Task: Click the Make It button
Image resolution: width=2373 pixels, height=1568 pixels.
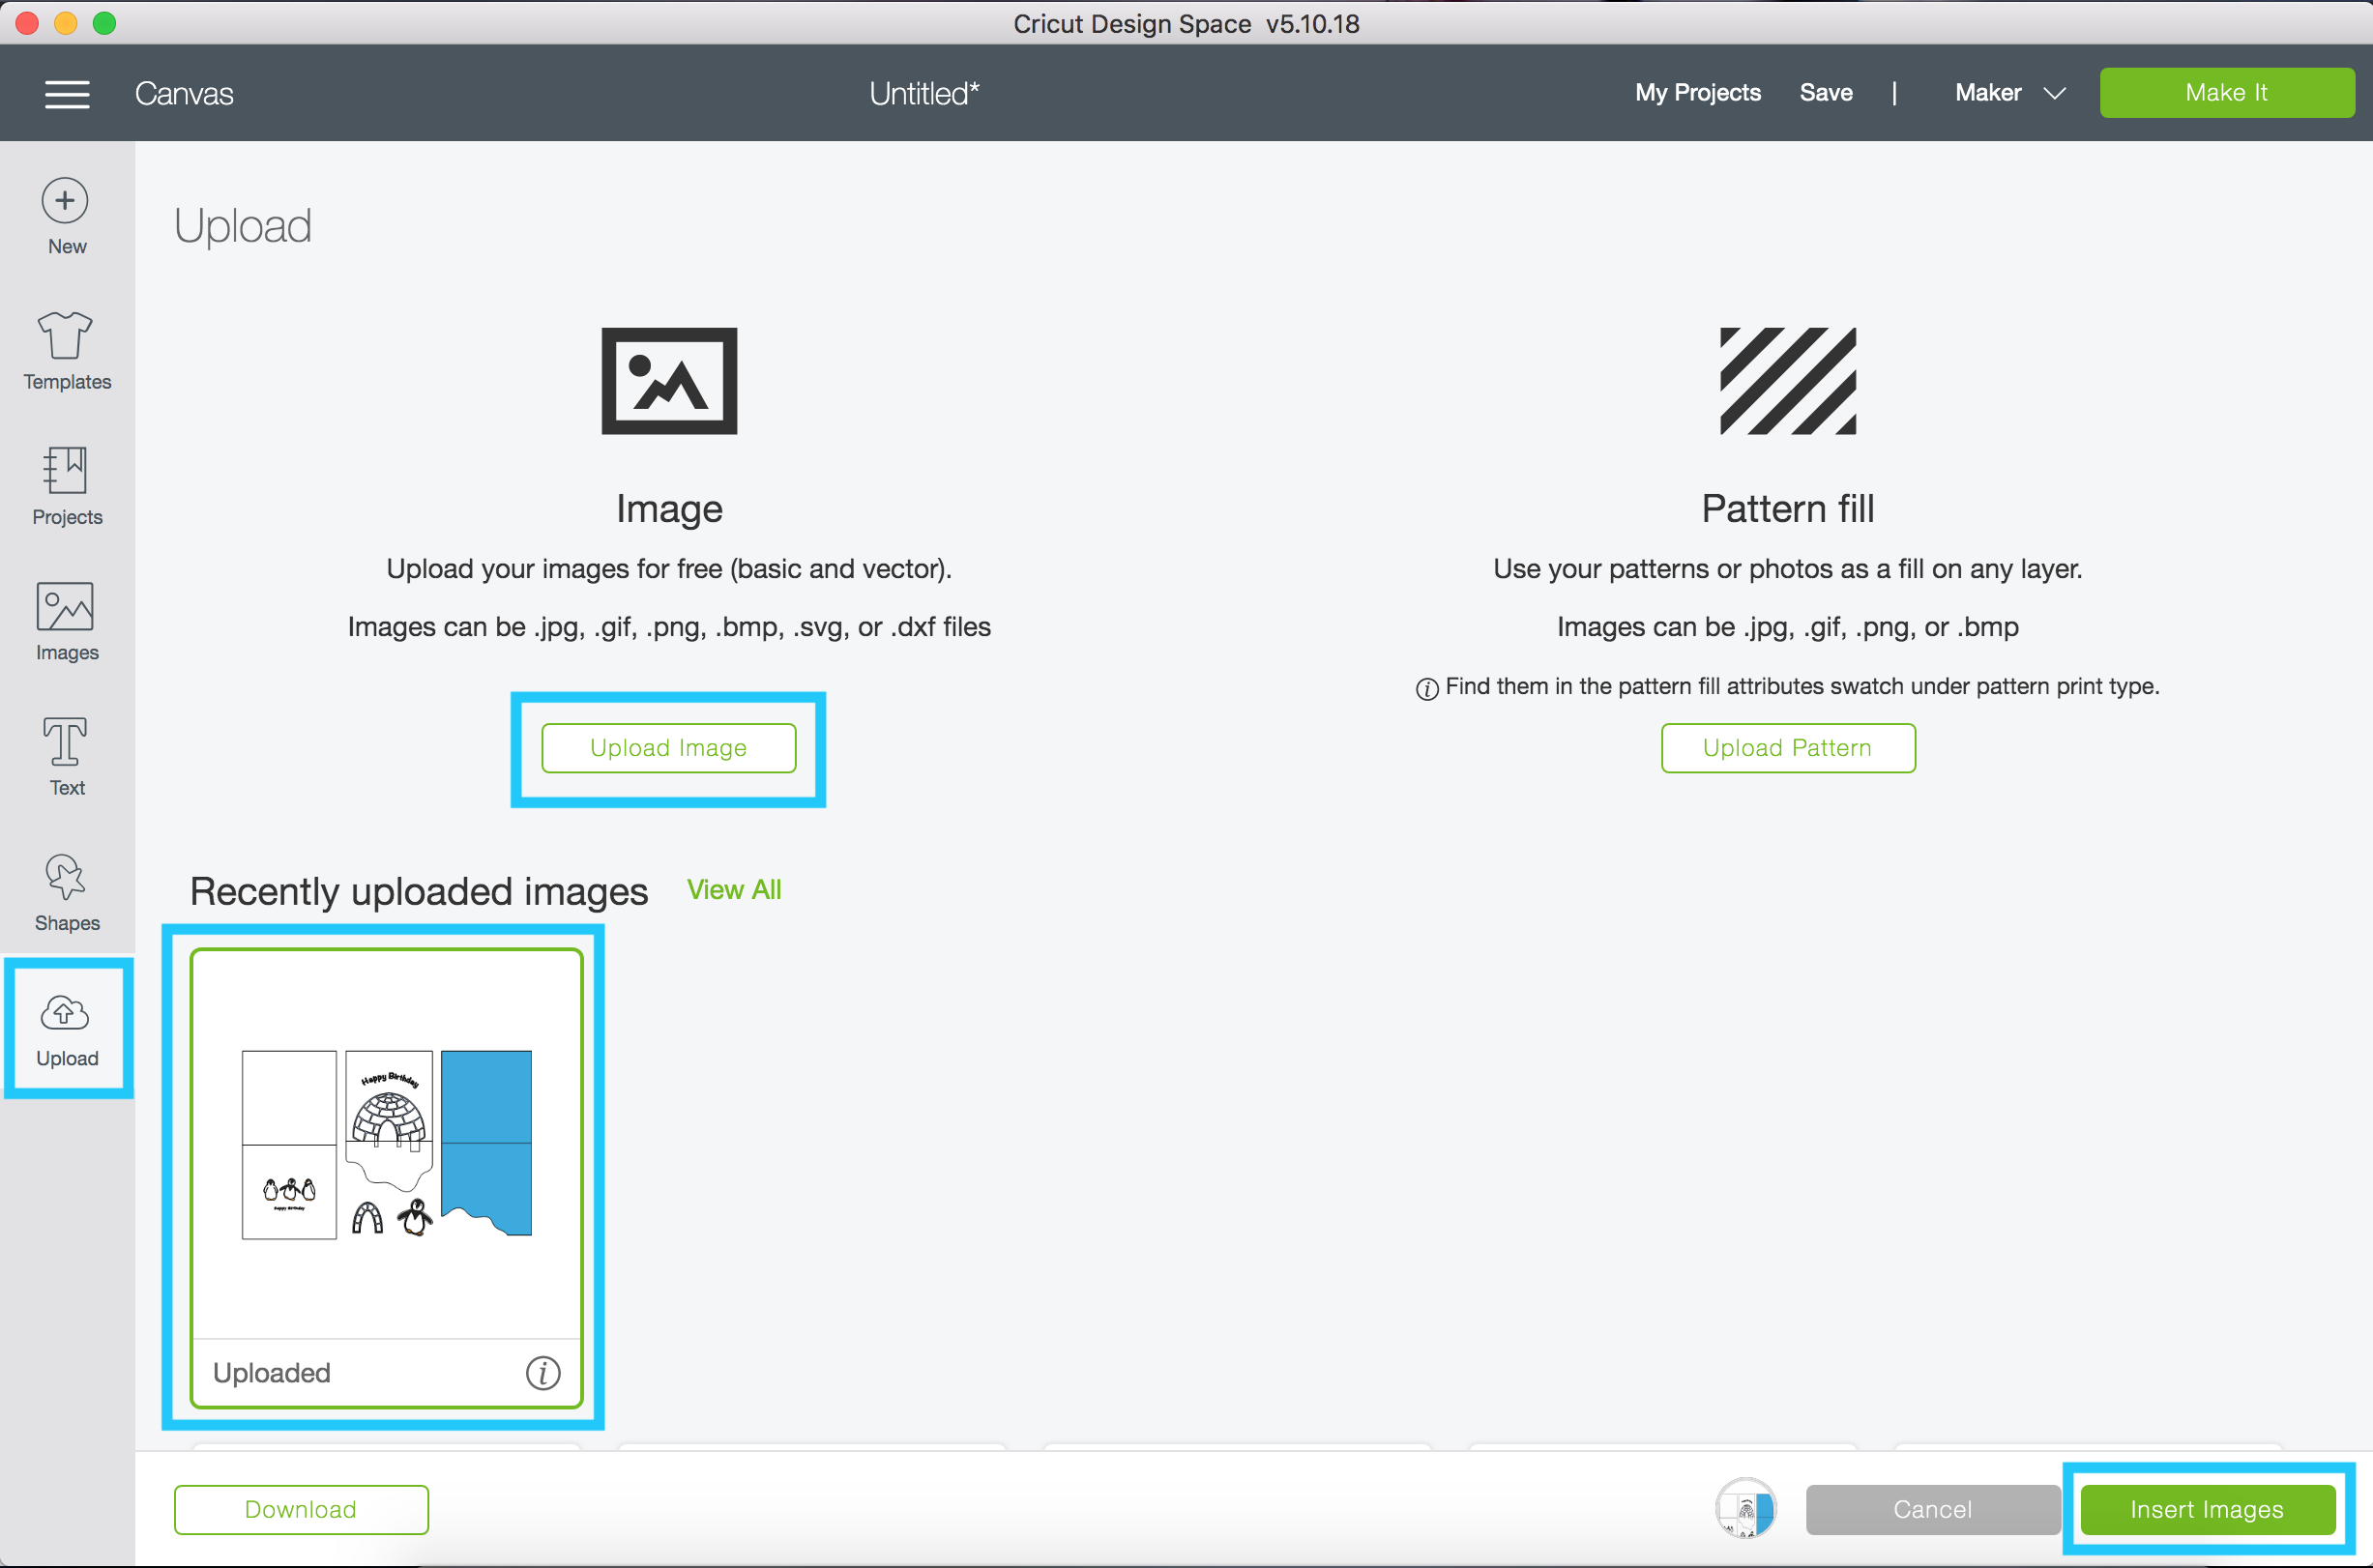Action: 2227,93
